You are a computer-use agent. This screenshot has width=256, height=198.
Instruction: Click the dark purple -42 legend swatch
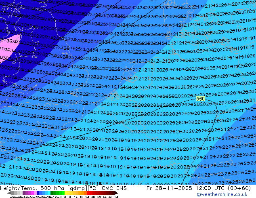[24, 193]
